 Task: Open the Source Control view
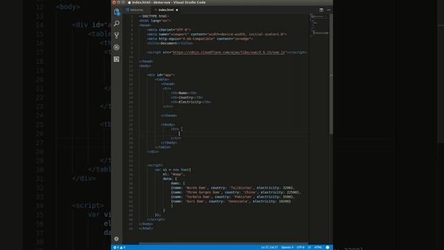coord(117,35)
